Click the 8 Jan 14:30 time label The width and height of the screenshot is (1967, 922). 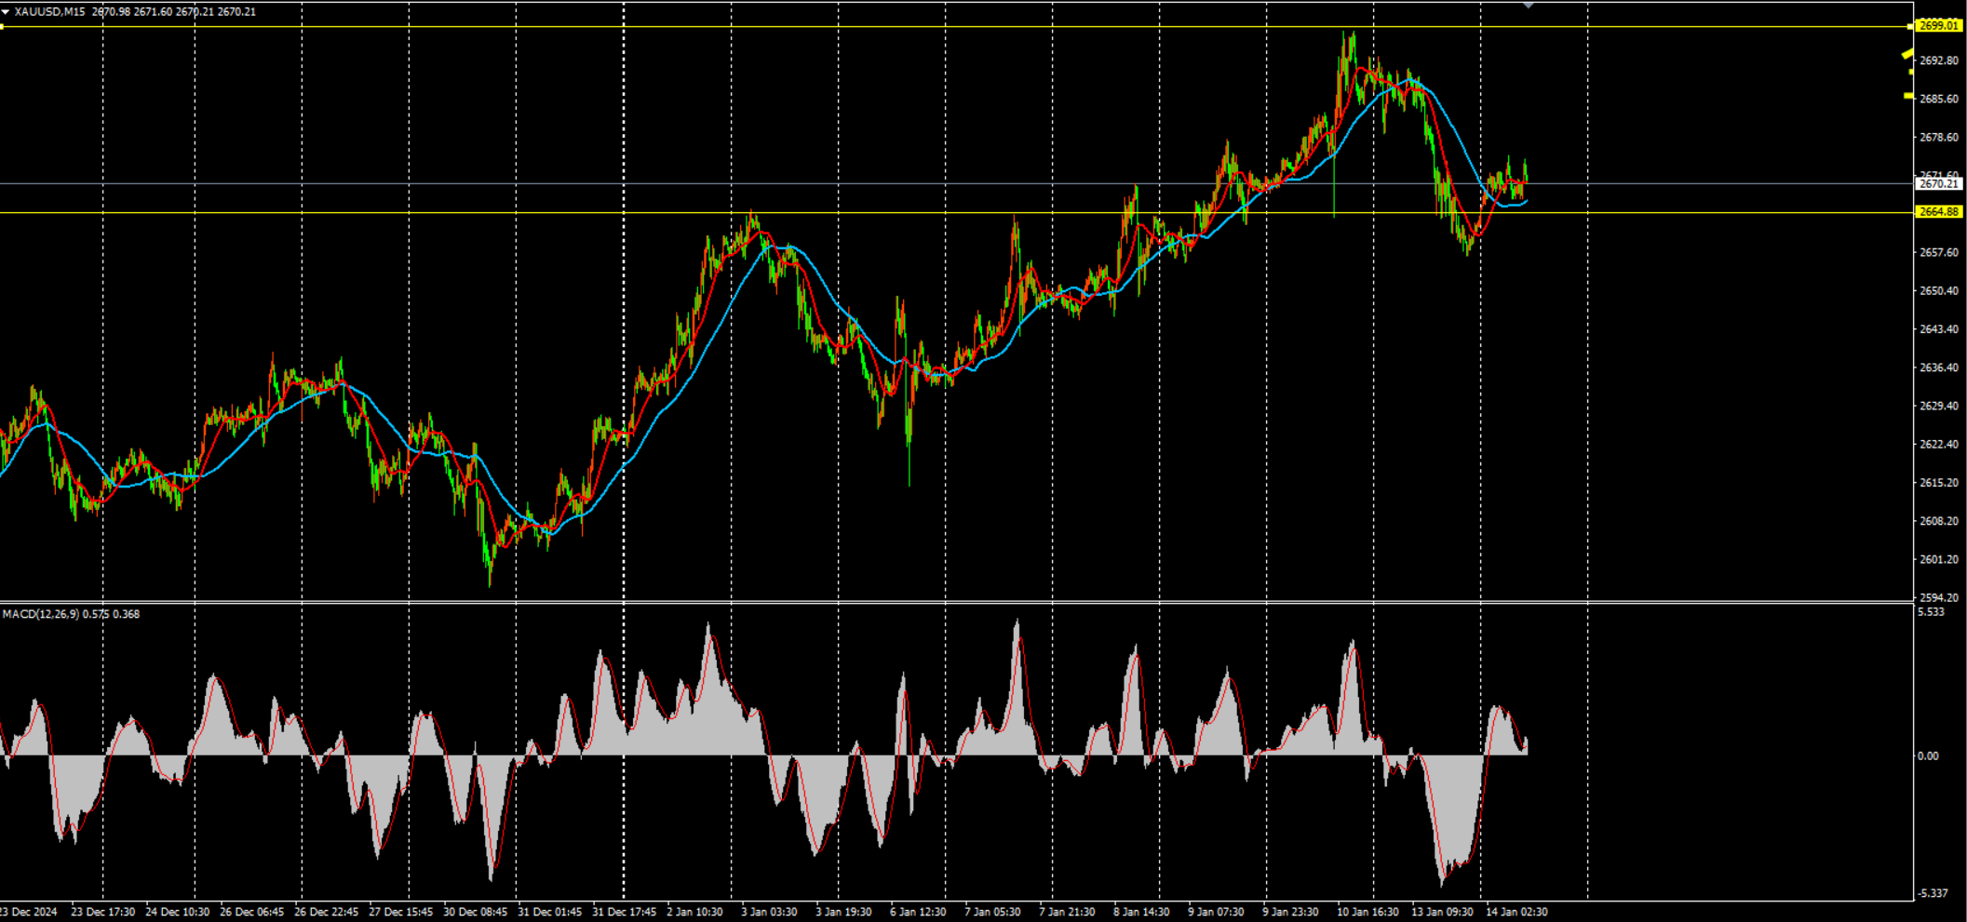(1141, 912)
